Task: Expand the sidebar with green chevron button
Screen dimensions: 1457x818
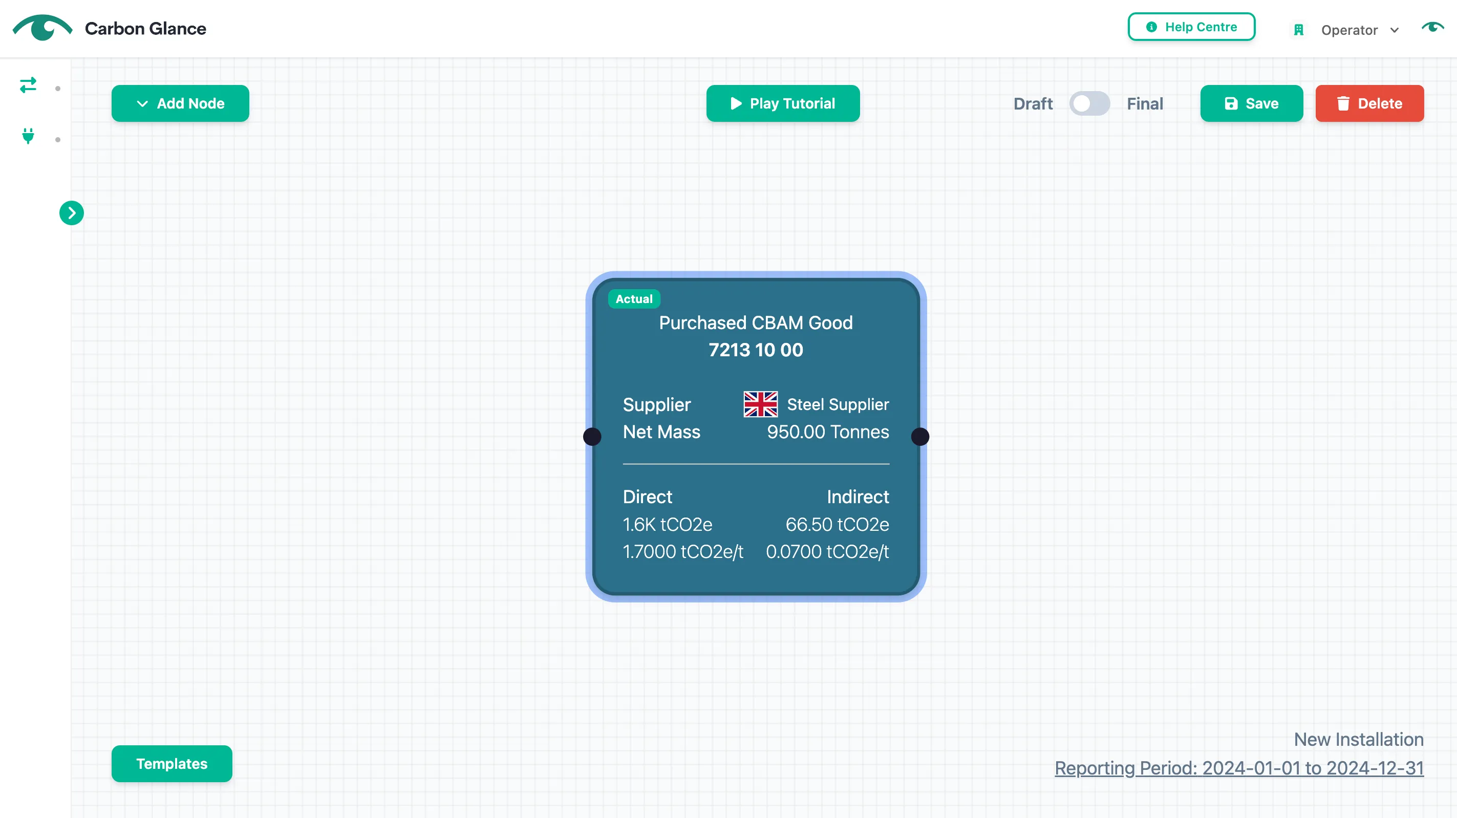Action: [72, 213]
